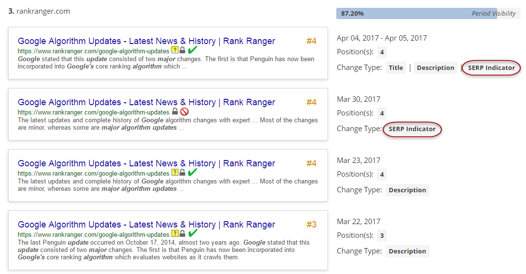Click the Mar 22, 2017 date
526x274 pixels.
point(359,222)
